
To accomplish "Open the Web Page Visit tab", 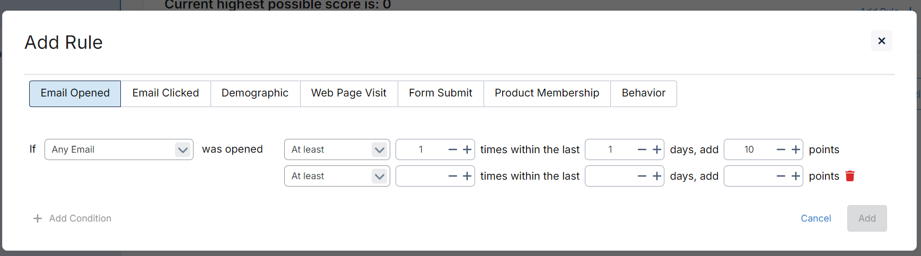I will pos(349,93).
